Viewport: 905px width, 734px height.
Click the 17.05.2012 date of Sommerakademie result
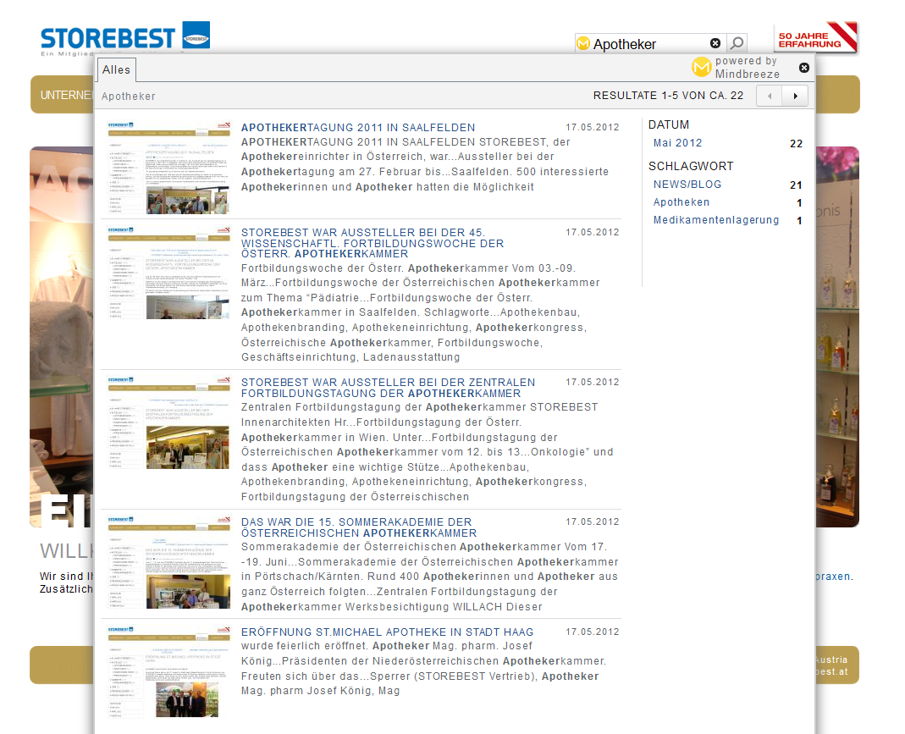(592, 522)
